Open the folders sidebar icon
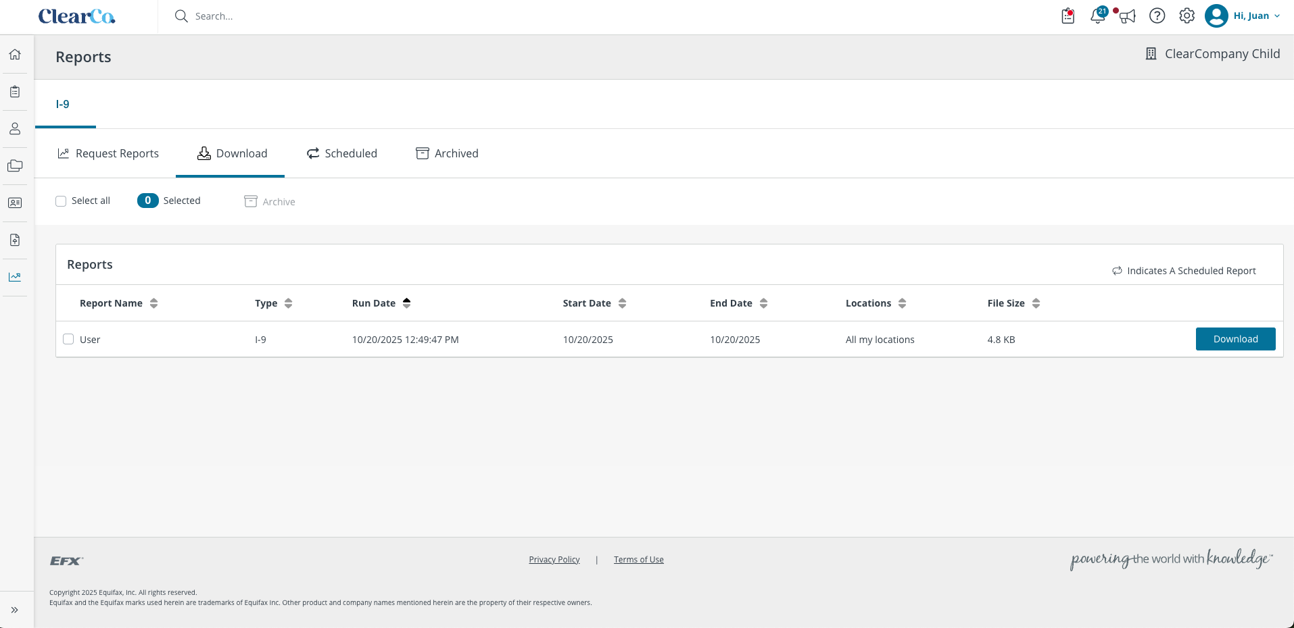The image size is (1294, 628). point(15,165)
